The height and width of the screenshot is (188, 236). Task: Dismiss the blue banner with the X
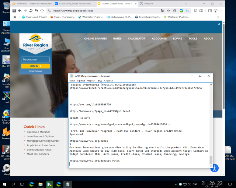point(219,24)
